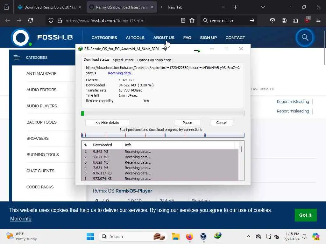Screen dimensions: 326x244
Task: Open Windows Start menu
Action: (x=90, y=236)
